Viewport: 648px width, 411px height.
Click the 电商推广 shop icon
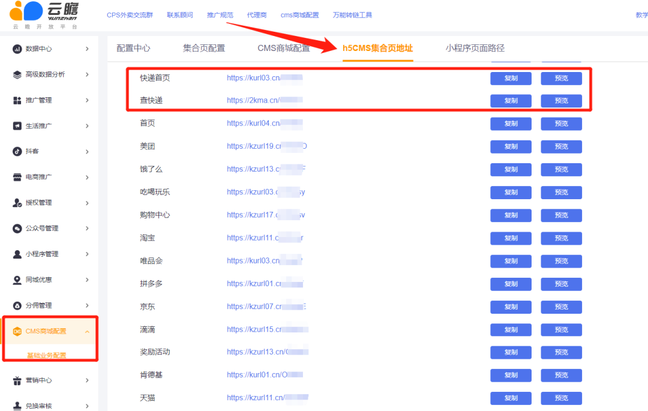coord(17,177)
